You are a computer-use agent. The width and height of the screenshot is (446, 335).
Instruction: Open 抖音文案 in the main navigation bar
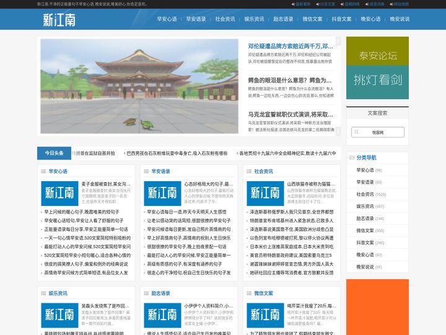(x=341, y=19)
